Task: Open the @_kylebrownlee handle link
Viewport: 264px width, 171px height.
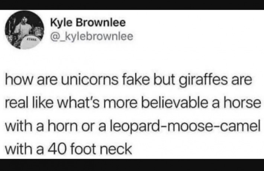Action: [x=92, y=37]
